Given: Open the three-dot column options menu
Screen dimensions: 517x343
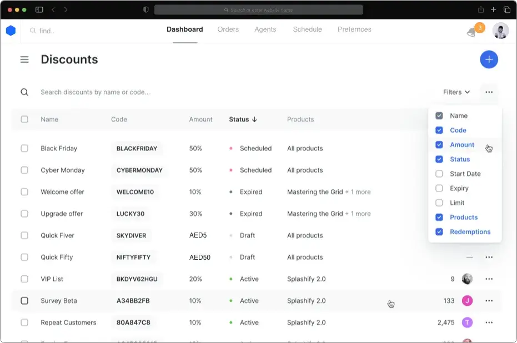Looking at the screenshot, I should pyautogui.click(x=489, y=92).
